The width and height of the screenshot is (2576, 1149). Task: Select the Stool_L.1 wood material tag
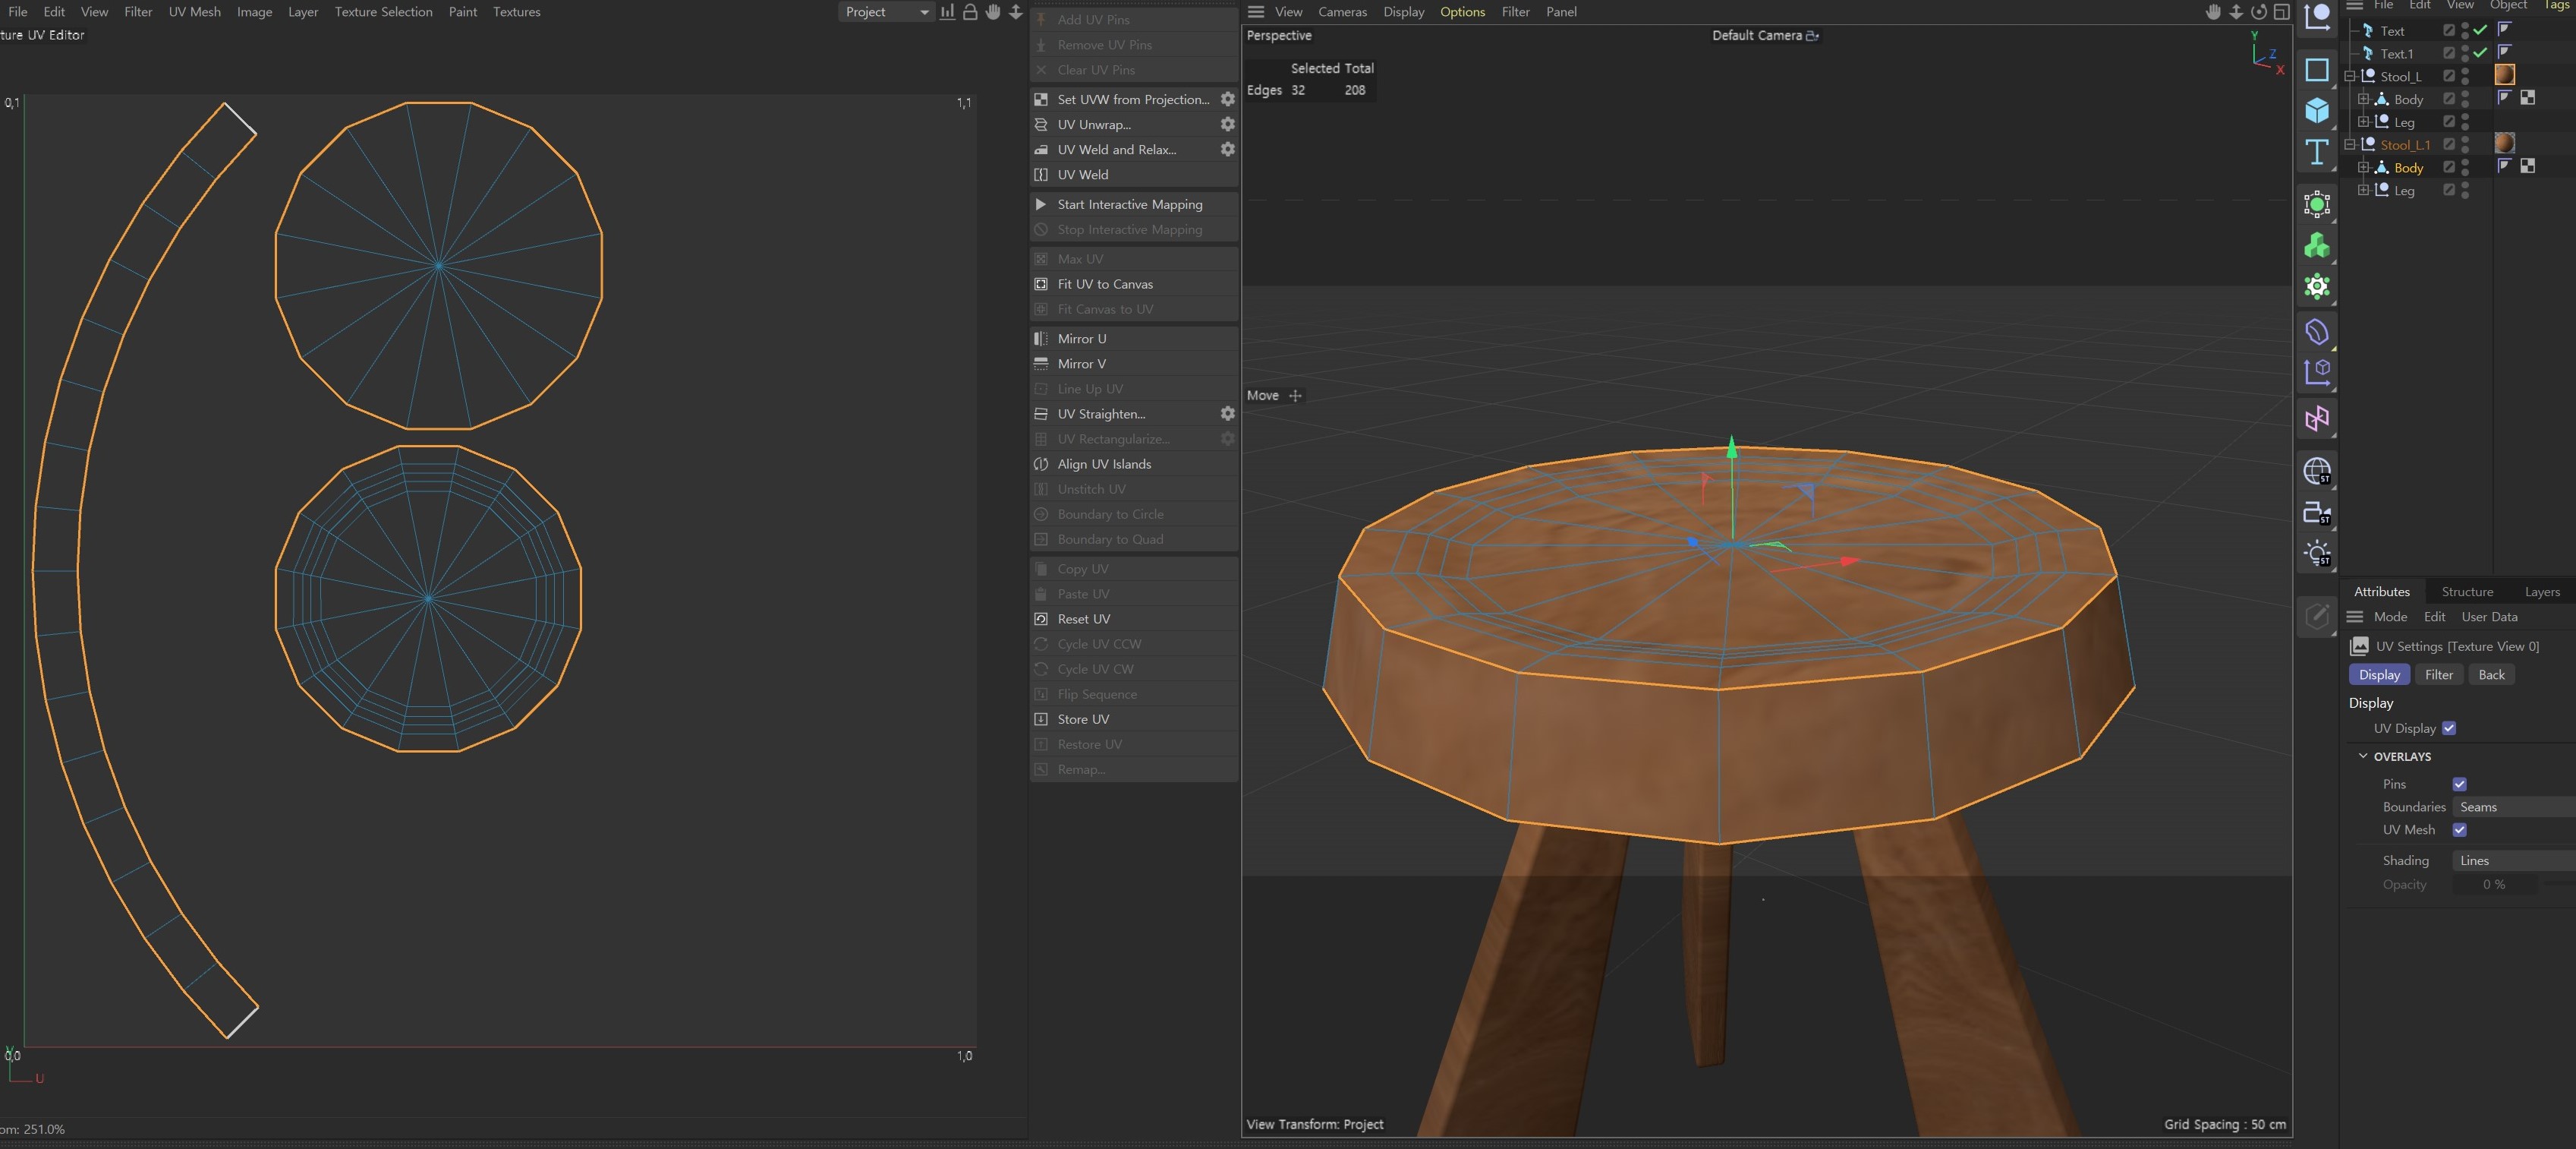pyautogui.click(x=2504, y=143)
